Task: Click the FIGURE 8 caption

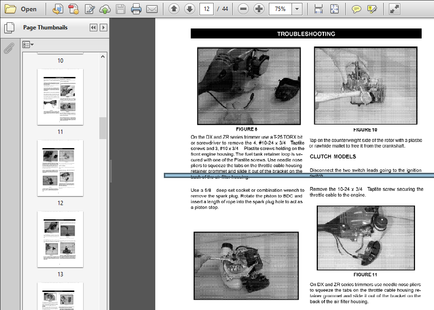Action: click(246, 129)
